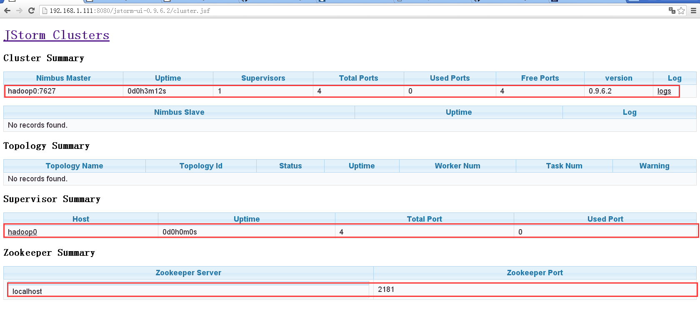Image resolution: width=700 pixels, height=331 pixels.
Task: Select the version column header
Action: 619,78
